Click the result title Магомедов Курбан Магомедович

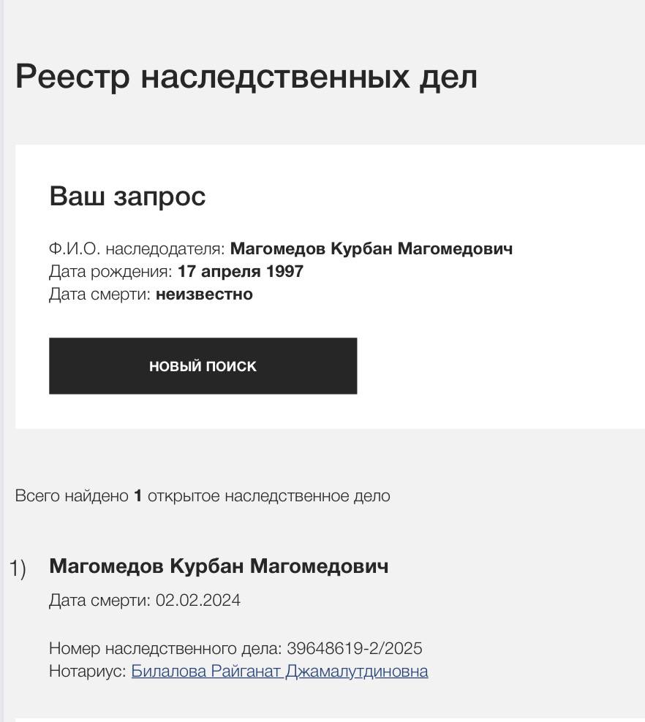pos(219,566)
